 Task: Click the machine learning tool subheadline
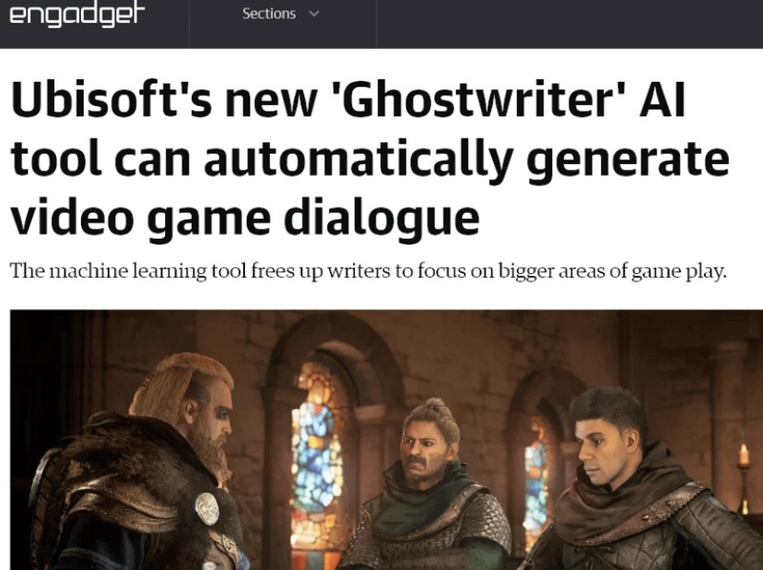(x=368, y=271)
